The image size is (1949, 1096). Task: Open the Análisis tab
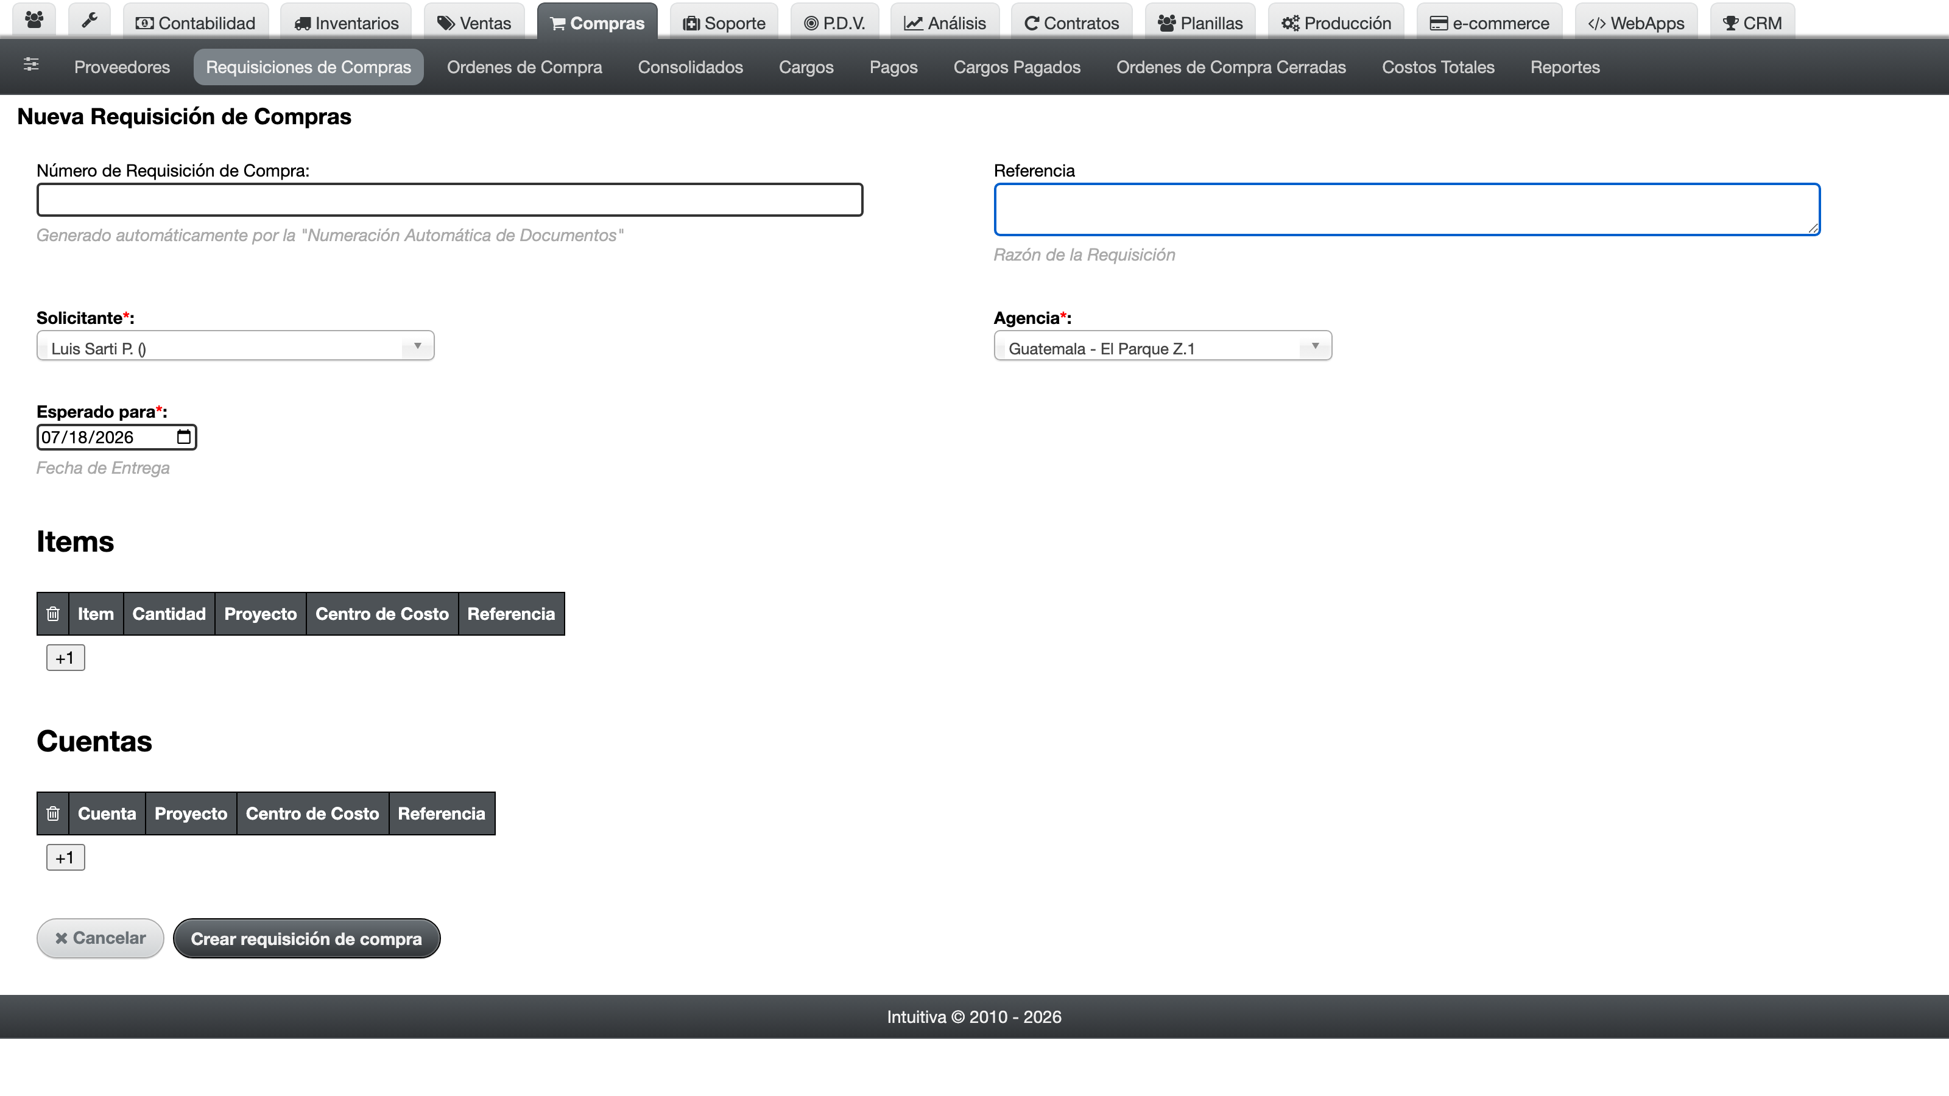[945, 23]
